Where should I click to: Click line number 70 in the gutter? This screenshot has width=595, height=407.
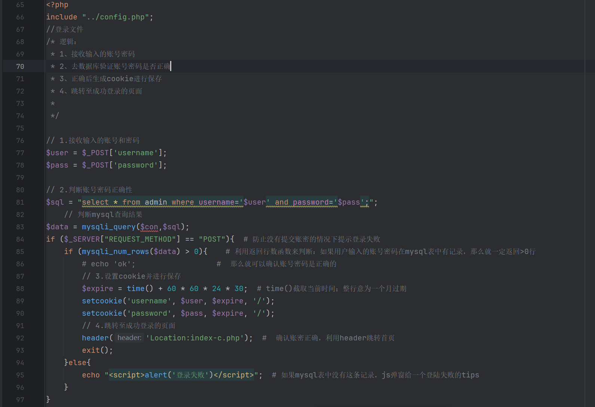coord(20,66)
